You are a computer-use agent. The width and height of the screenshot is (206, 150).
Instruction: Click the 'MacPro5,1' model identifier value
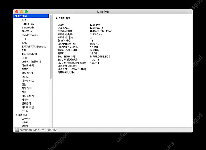click(x=97, y=28)
